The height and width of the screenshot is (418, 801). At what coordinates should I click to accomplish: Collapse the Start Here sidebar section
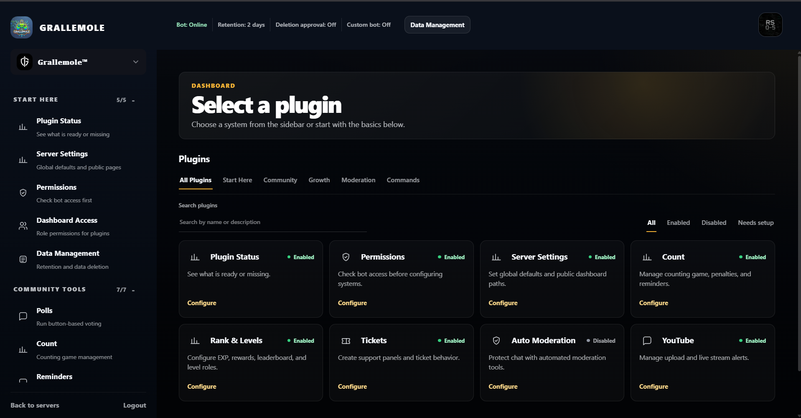[133, 100]
